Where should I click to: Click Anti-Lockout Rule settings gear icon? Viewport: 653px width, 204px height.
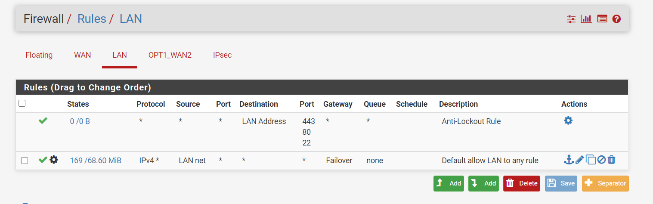coord(568,121)
